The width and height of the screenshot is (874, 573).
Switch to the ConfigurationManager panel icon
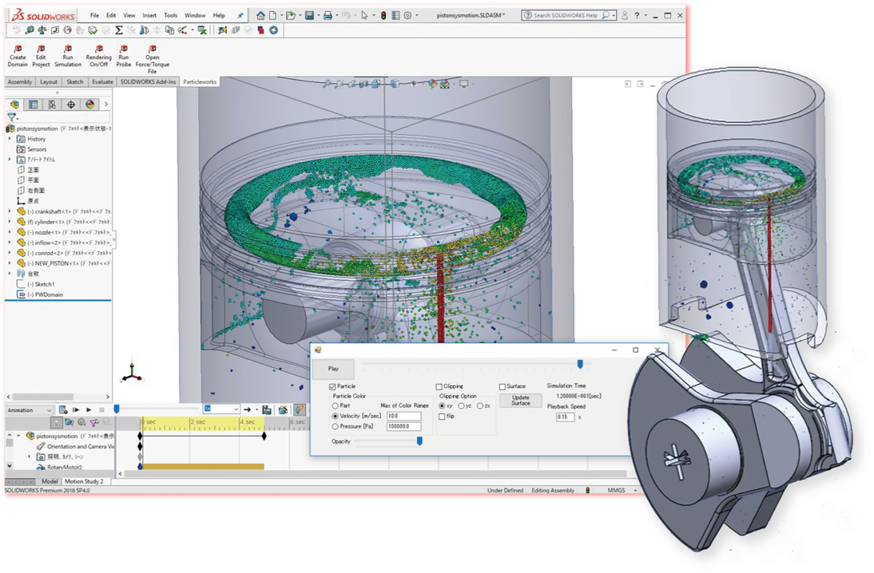point(31,104)
